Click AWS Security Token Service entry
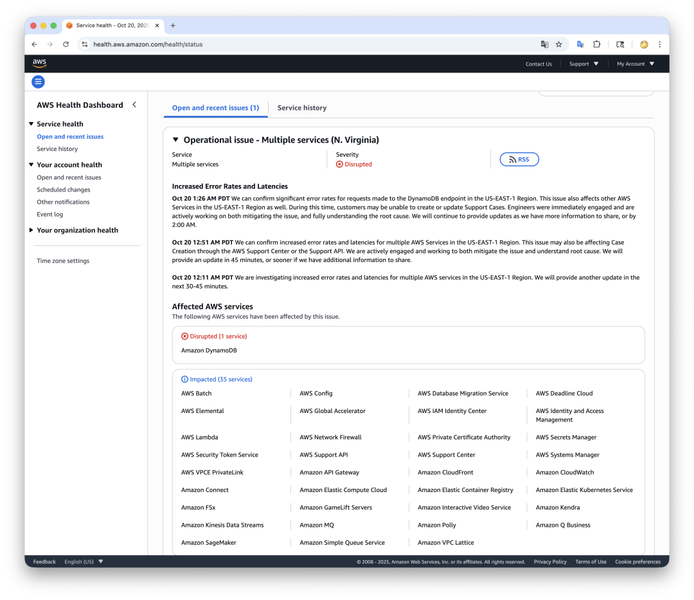Viewport: 694px width, 600px height. pos(220,455)
